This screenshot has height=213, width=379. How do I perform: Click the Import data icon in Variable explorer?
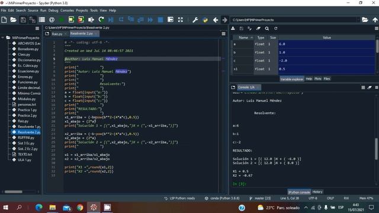[233, 28]
